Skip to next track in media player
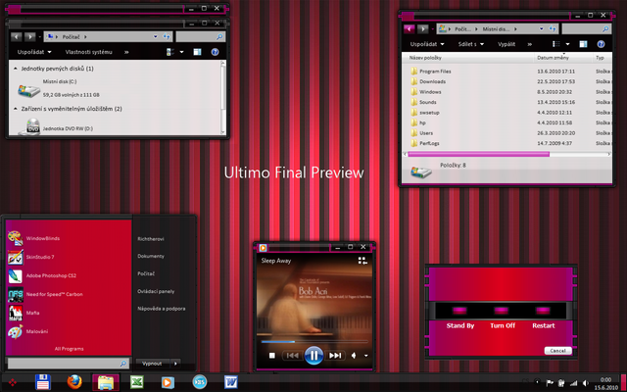The height and width of the screenshot is (392, 627). tap(335, 355)
